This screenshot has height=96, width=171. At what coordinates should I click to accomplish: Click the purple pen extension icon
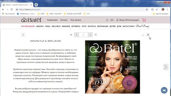pyautogui.click(x=157, y=10)
